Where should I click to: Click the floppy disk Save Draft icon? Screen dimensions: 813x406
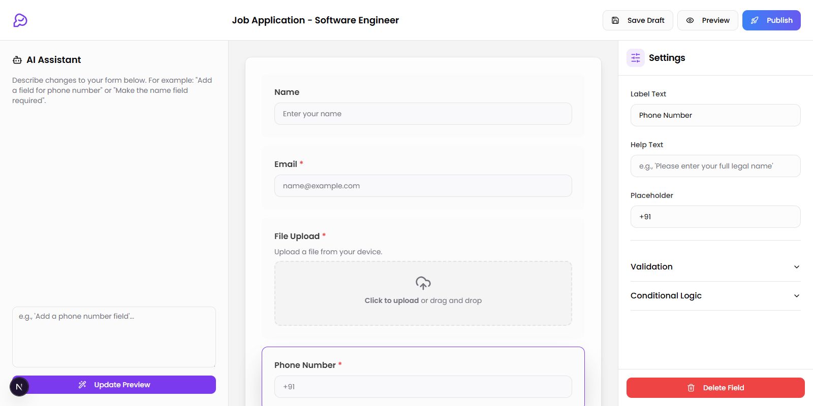point(615,20)
